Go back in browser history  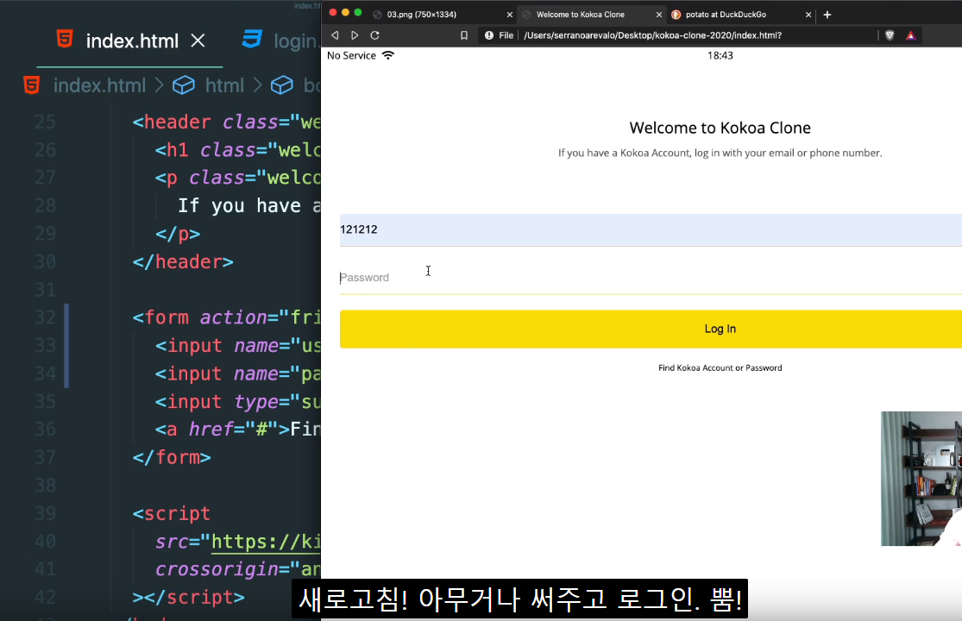(x=335, y=35)
